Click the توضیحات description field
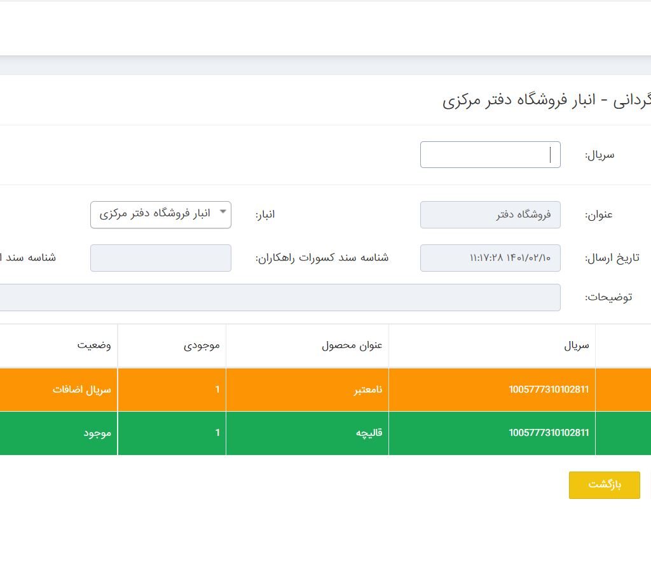The width and height of the screenshot is (651, 574). click(x=280, y=297)
